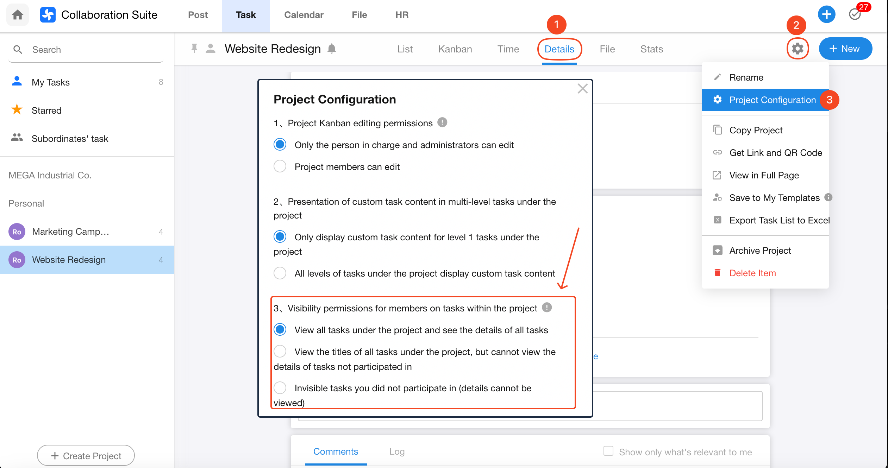
Task: Close the Project Configuration dialog
Action: pos(583,89)
